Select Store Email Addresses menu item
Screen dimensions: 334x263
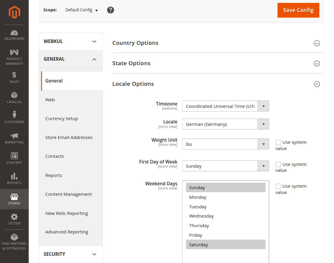[x=69, y=137]
